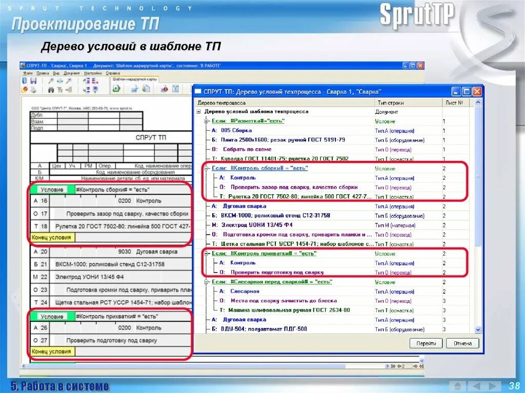Click the zoom out magnifier above the tree icon

(x=69, y=80)
